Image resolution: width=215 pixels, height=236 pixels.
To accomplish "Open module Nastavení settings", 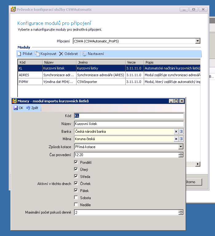I will (x=84, y=54).
